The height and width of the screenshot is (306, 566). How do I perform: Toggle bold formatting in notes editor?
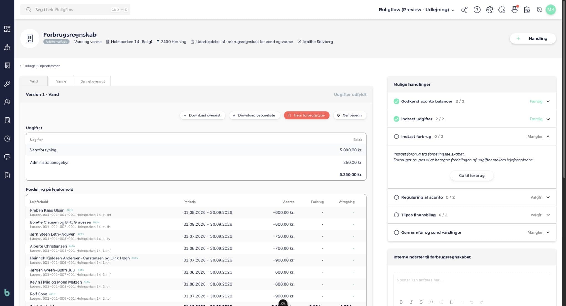point(401,302)
